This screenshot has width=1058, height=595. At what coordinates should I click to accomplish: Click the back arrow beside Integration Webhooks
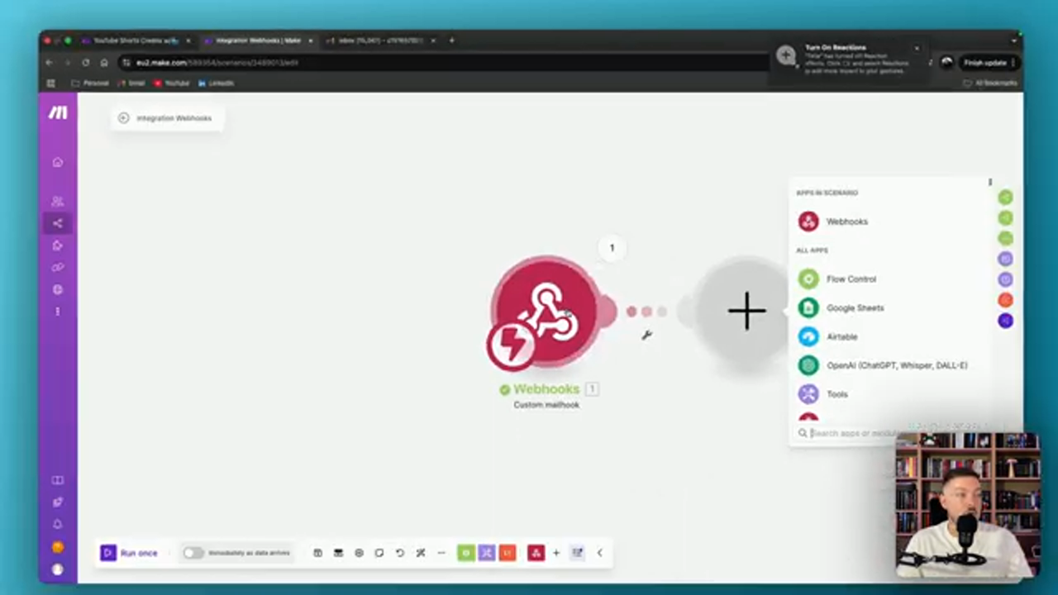pyautogui.click(x=123, y=118)
